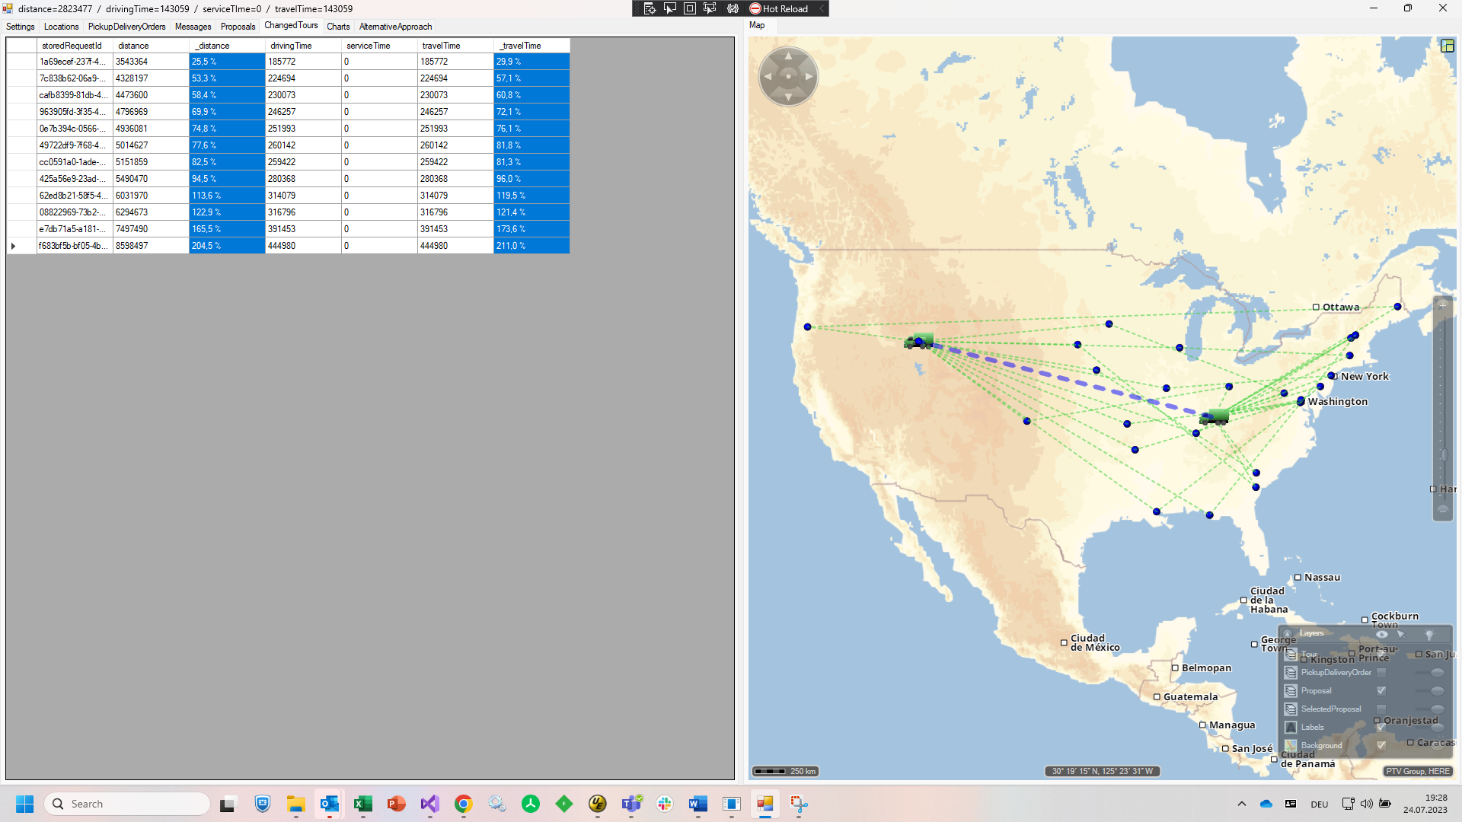The width and height of the screenshot is (1462, 822).
Task: Toggle Display Layout Adorners icon
Action: 690,8
